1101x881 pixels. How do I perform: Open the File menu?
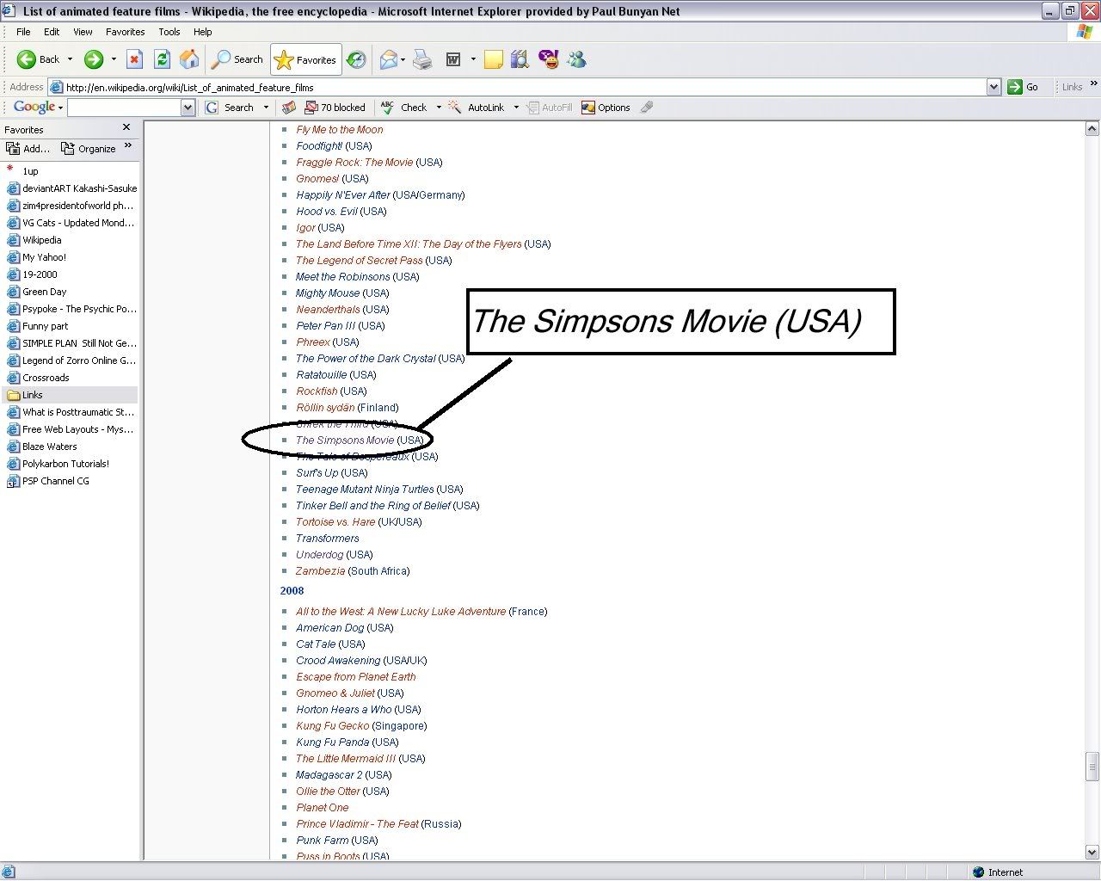click(x=23, y=32)
